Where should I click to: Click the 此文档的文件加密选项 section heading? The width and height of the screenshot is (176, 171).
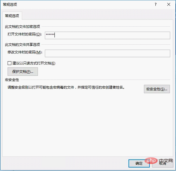tap(23, 27)
